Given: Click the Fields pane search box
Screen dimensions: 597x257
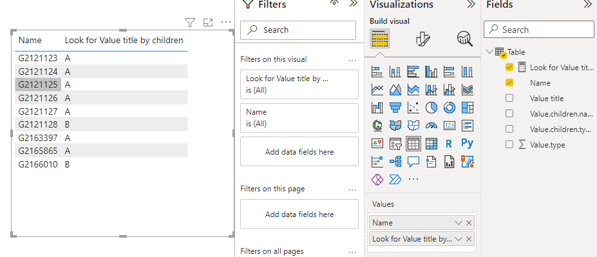Looking at the screenshot, I should click(x=539, y=30).
